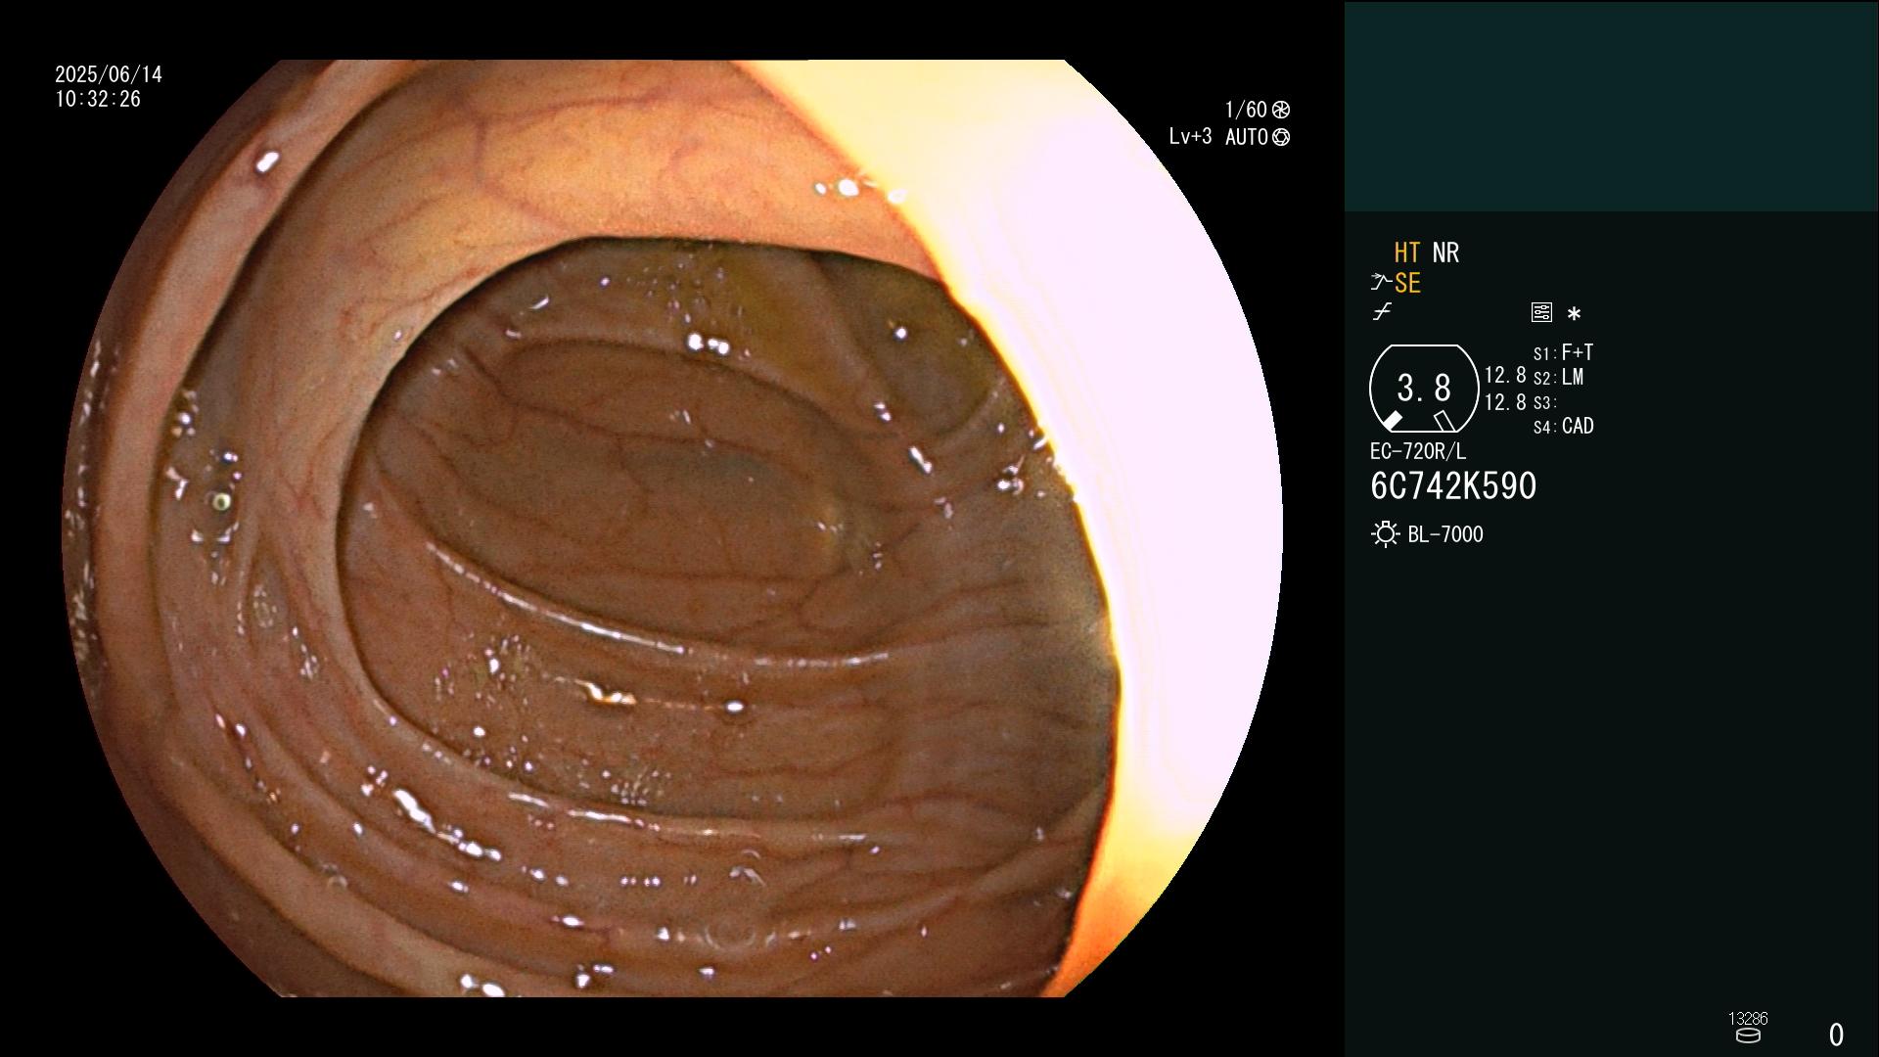Viewport: 1879px width, 1057px height.
Task: Click the empty S3: switch assignment
Action: tap(1544, 402)
